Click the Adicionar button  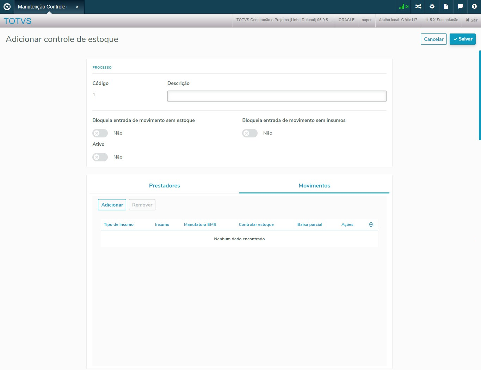click(x=112, y=205)
